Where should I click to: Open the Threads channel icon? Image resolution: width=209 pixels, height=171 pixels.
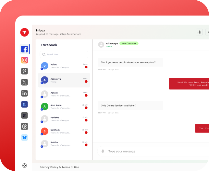click(24, 126)
